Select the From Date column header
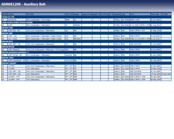This screenshot has height=139, width=174. click(156, 14)
